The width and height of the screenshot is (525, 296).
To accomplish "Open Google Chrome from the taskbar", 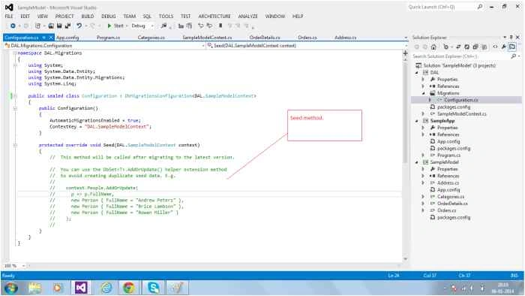I will (x=128, y=288).
